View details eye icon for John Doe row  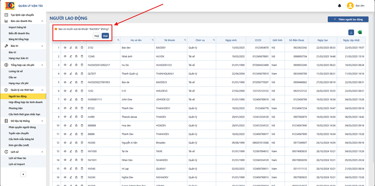click(65, 100)
